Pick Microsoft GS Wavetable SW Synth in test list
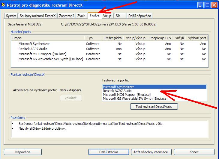 pos(135,99)
